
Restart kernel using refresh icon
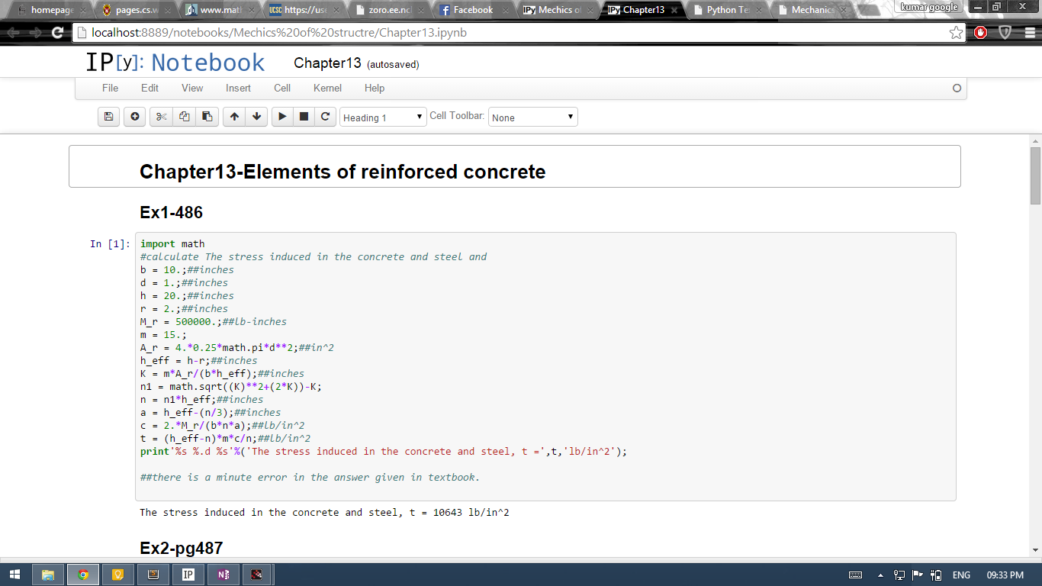pyautogui.click(x=325, y=117)
